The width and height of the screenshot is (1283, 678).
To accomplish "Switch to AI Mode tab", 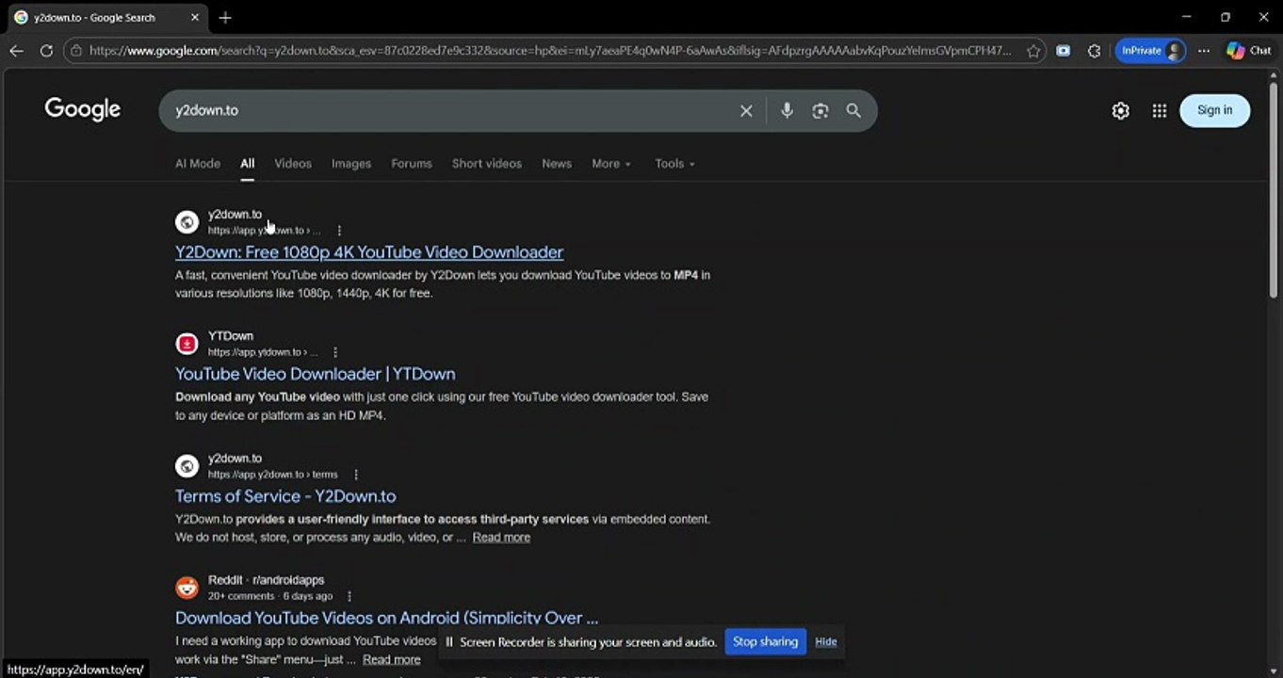I will [x=198, y=164].
